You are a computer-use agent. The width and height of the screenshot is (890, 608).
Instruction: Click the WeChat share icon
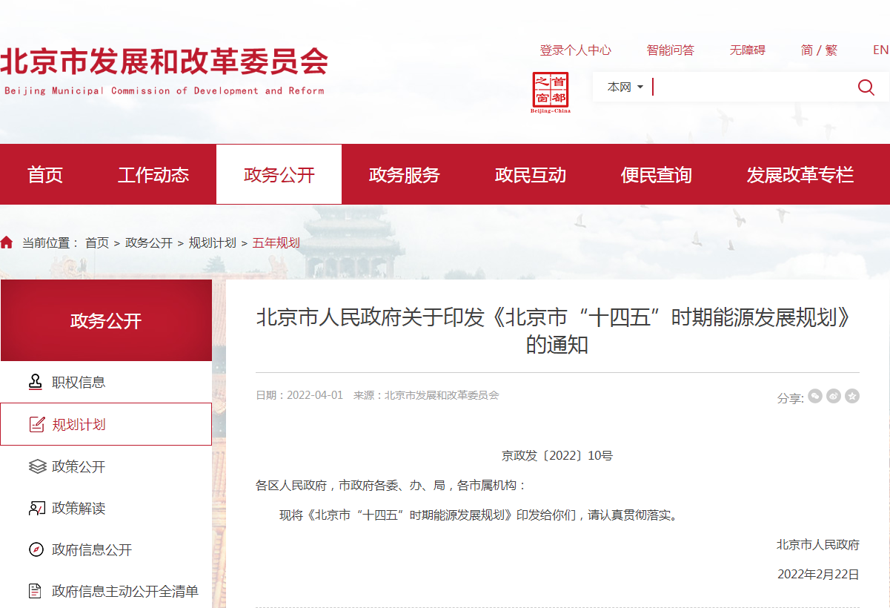[x=816, y=397]
